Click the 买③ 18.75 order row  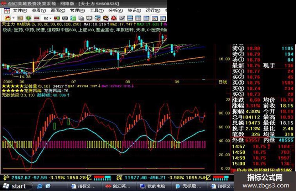[x=263, y=83]
